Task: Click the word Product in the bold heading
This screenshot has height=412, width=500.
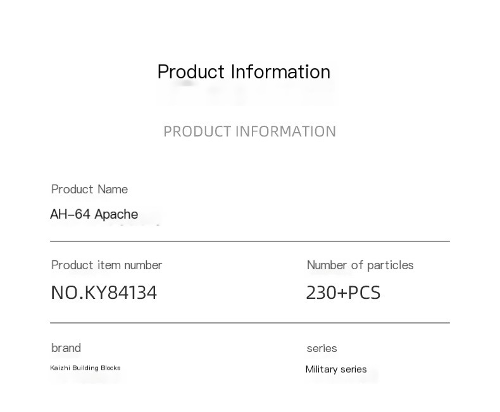Action: 191,72
